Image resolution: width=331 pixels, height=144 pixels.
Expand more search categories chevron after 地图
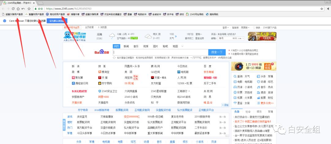tap(182, 46)
